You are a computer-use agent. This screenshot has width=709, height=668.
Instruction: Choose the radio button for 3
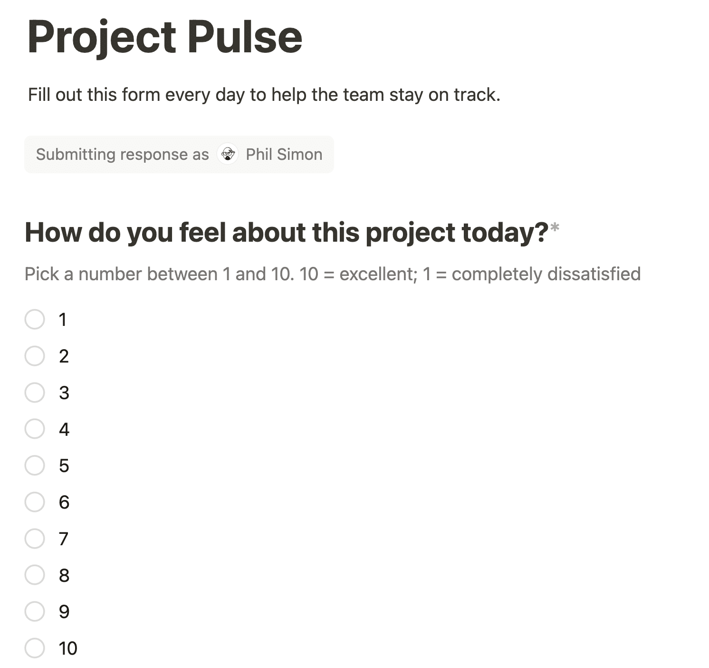point(35,393)
